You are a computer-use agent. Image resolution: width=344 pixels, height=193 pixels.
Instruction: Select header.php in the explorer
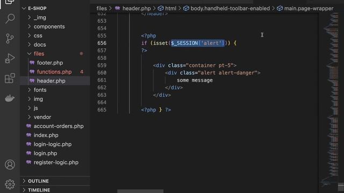tap(51, 81)
